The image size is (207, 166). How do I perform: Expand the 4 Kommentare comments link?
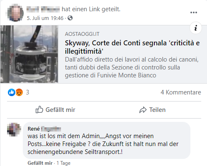point(181,92)
